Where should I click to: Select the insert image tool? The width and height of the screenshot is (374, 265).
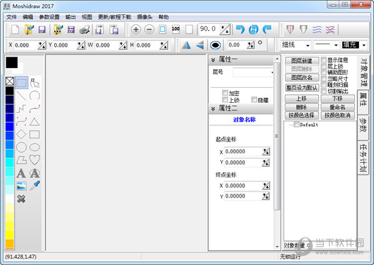pyautogui.click(x=21, y=186)
